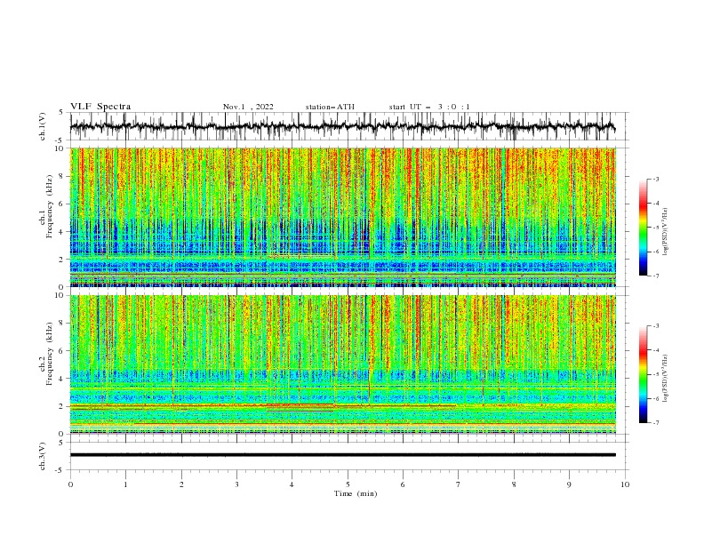Select the "ch.2 Frequency (kHz)" axis label
This screenshot has width=704, height=544.
45,364
